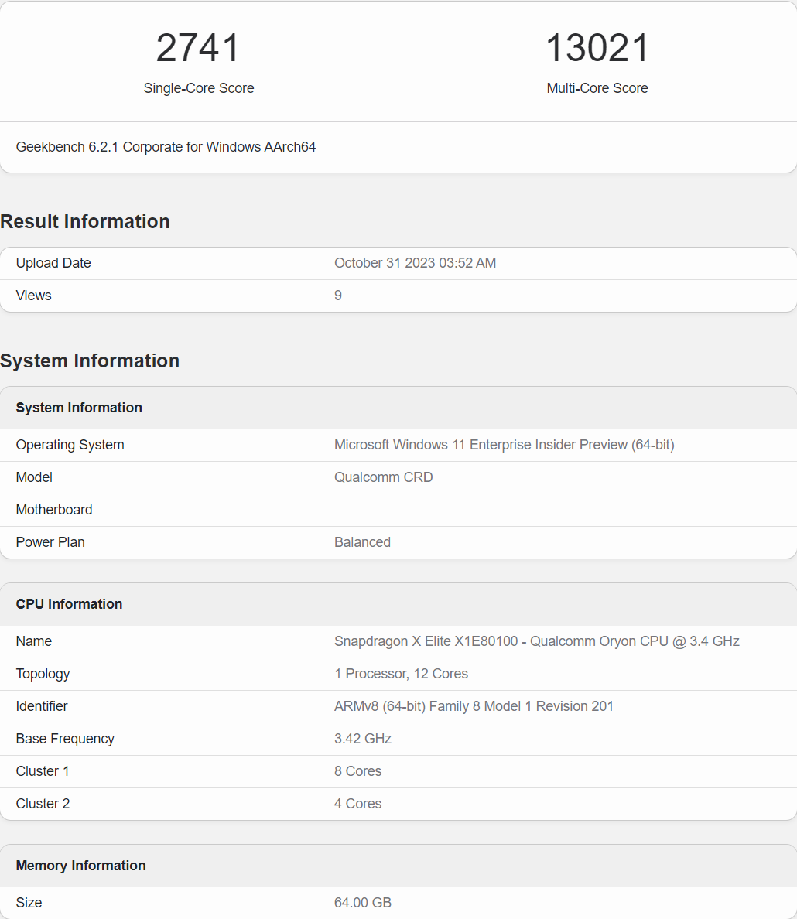This screenshot has width=797, height=919.
Task: Click the Balanced power plan value
Action: 362,542
